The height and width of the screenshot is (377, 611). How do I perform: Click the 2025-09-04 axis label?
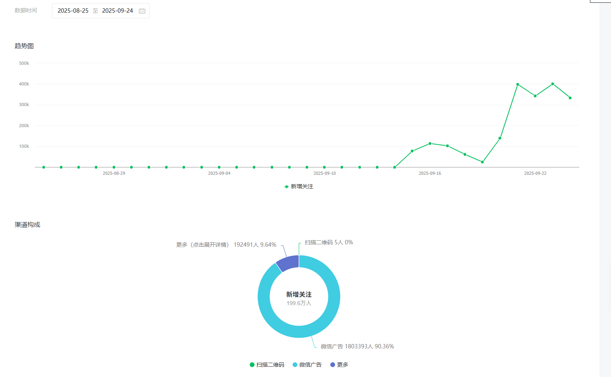(219, 173)
